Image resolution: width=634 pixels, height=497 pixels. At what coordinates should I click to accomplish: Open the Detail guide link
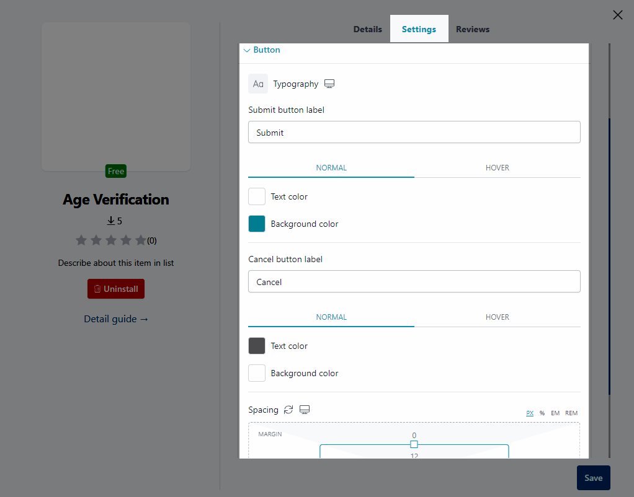tap(116, 319)
